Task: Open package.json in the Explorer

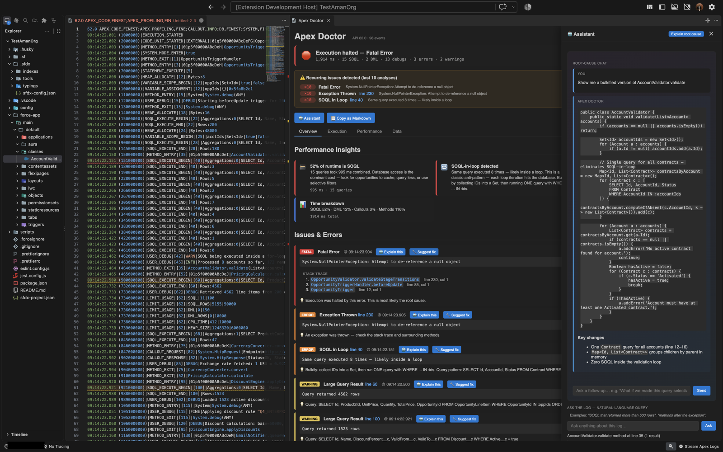Action: pyautogui.click(x=33, y=283)
